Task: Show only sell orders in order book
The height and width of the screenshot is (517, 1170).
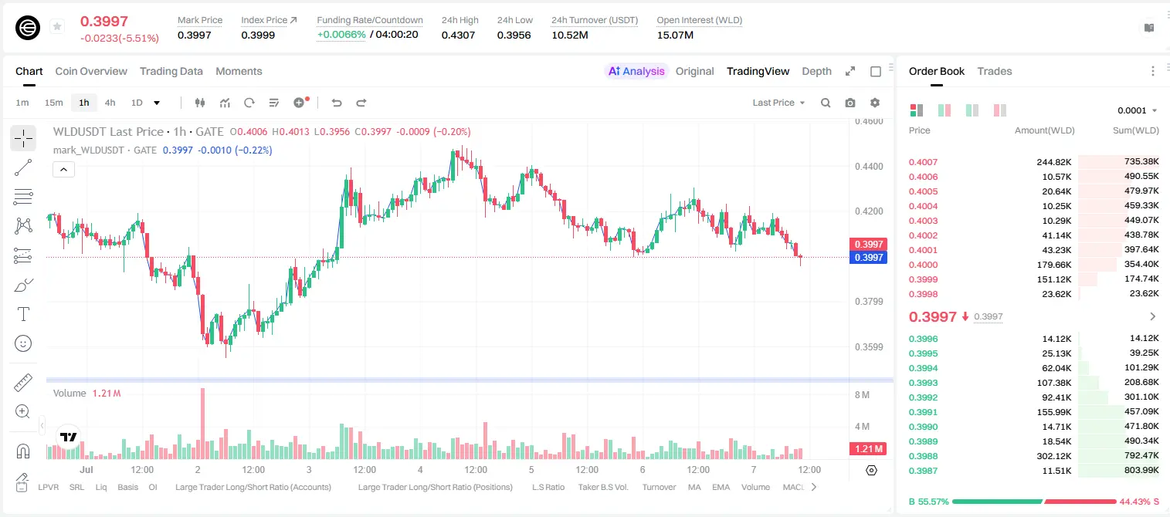Action: (999, 110)
